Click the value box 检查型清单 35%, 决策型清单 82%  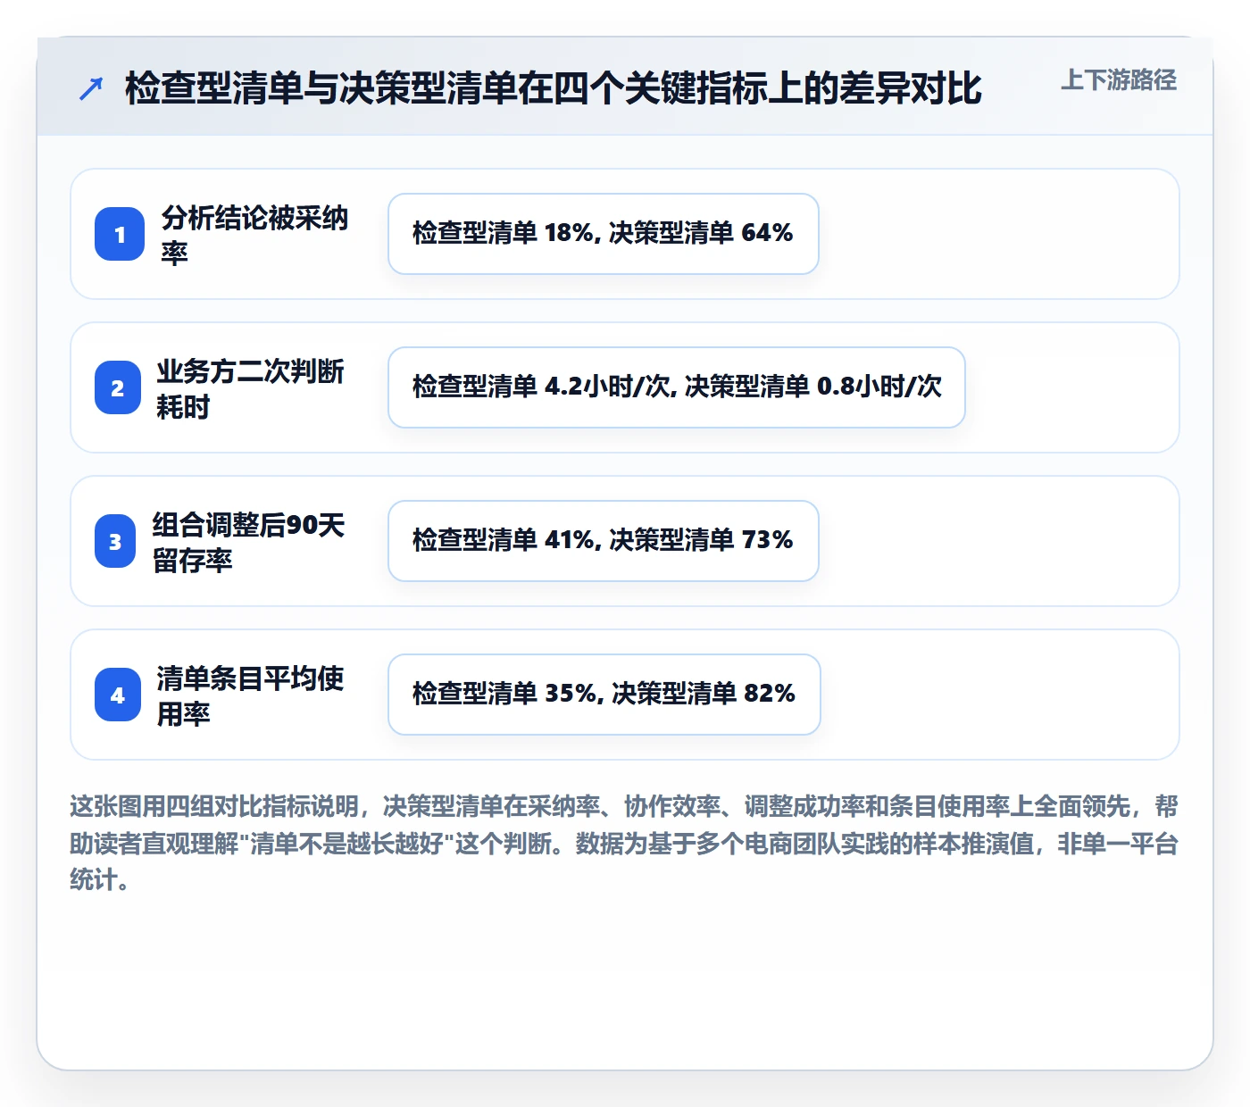(604, 695)
